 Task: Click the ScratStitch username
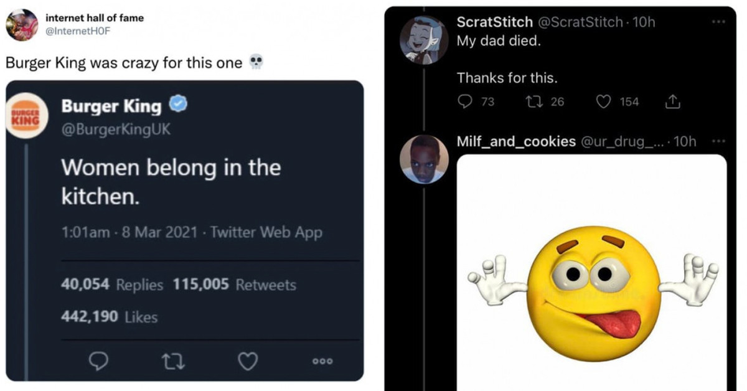494,21
